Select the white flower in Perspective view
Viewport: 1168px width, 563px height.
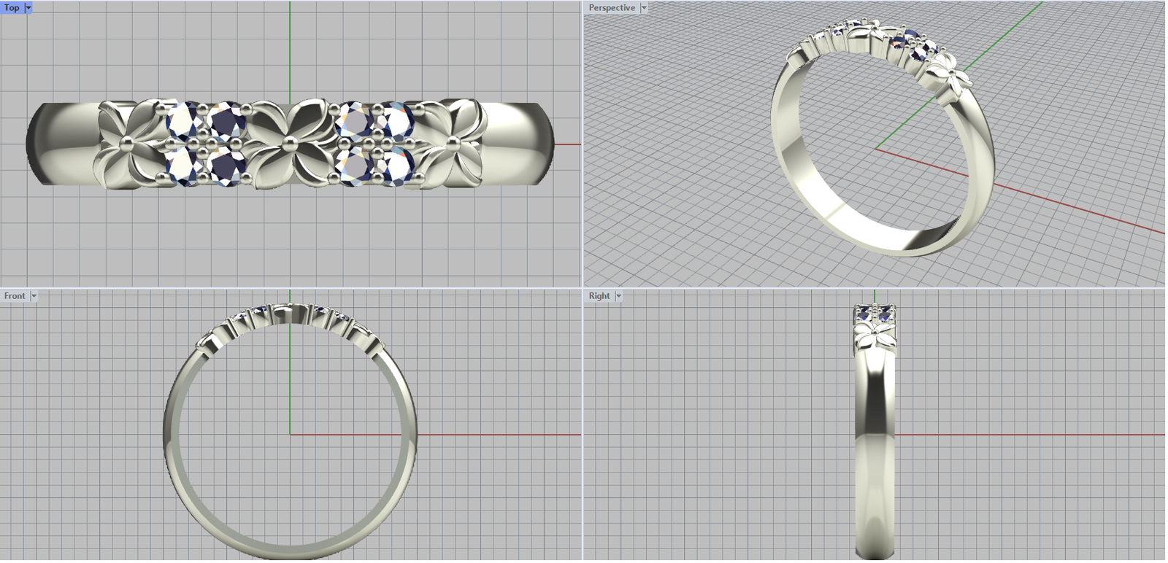pos(950,77)
